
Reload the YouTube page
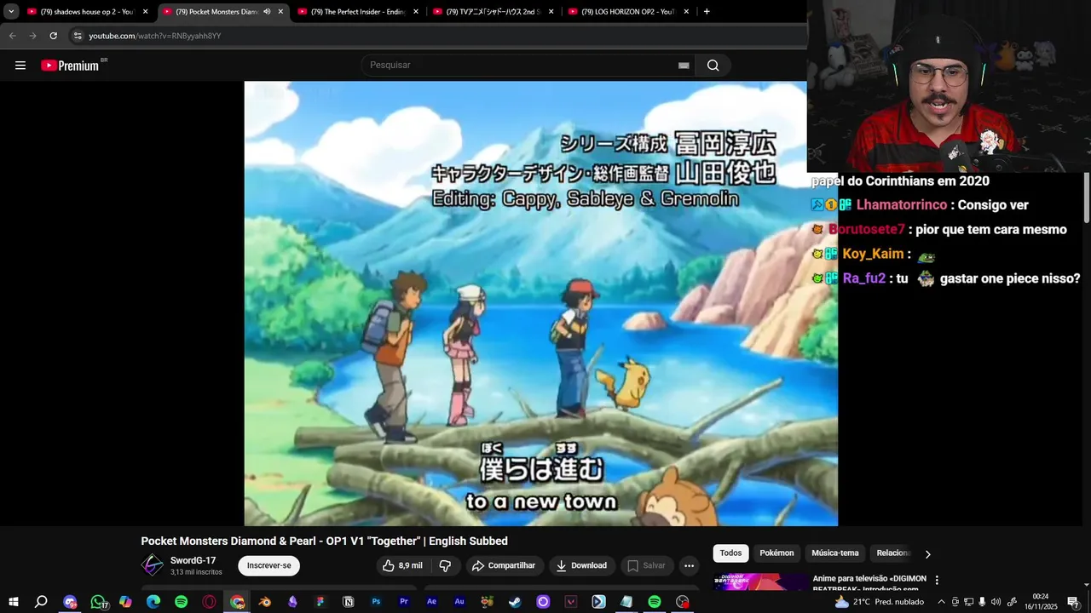53,36
